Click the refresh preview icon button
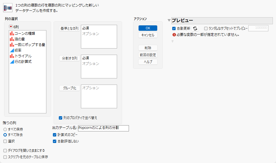 (195, 28)
